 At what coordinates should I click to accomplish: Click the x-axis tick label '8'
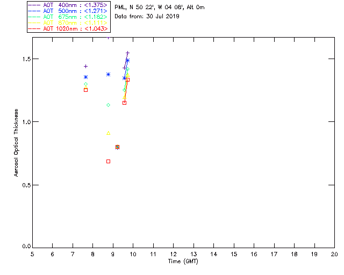click(x=92, y=254)
